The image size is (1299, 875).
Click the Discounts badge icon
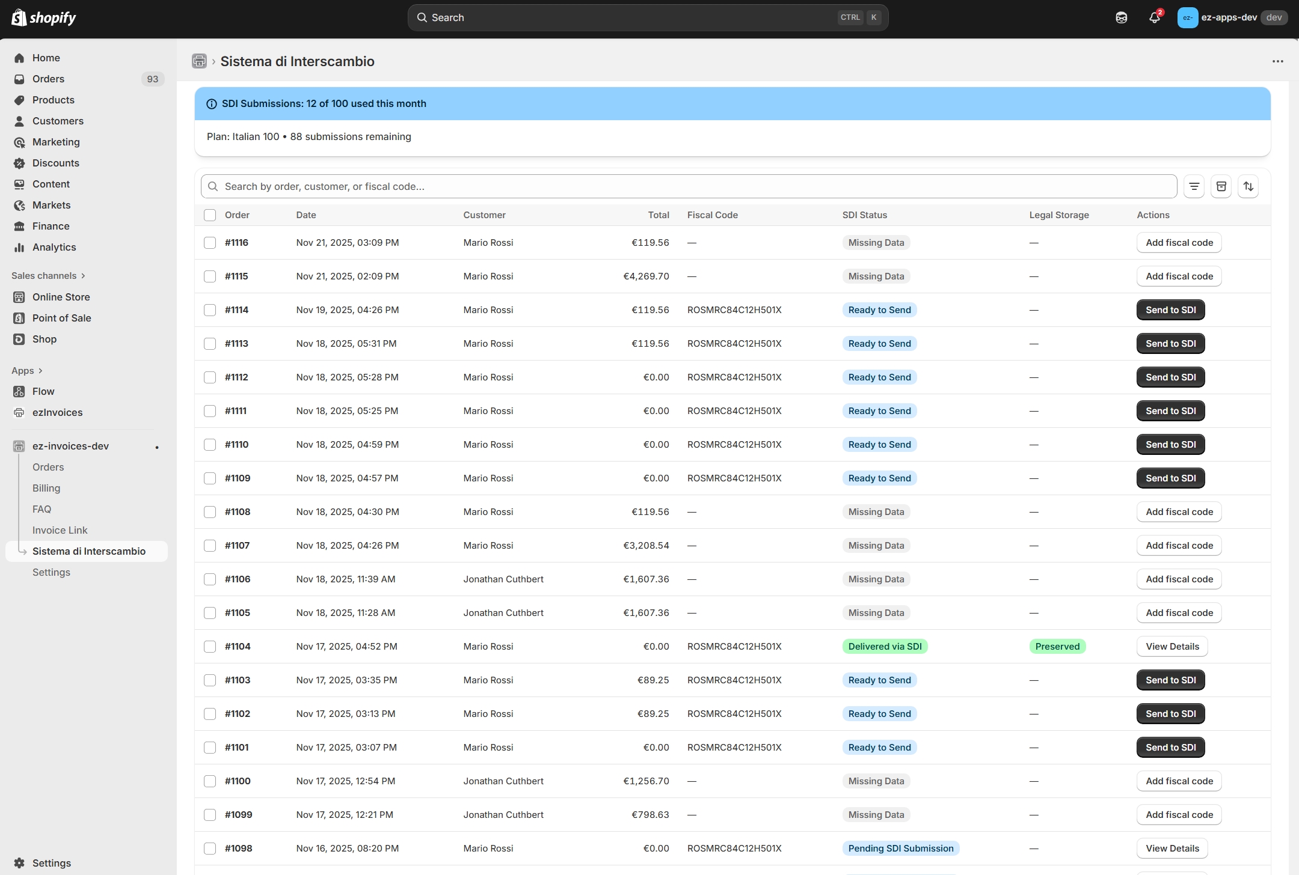(x=19, y=163)
